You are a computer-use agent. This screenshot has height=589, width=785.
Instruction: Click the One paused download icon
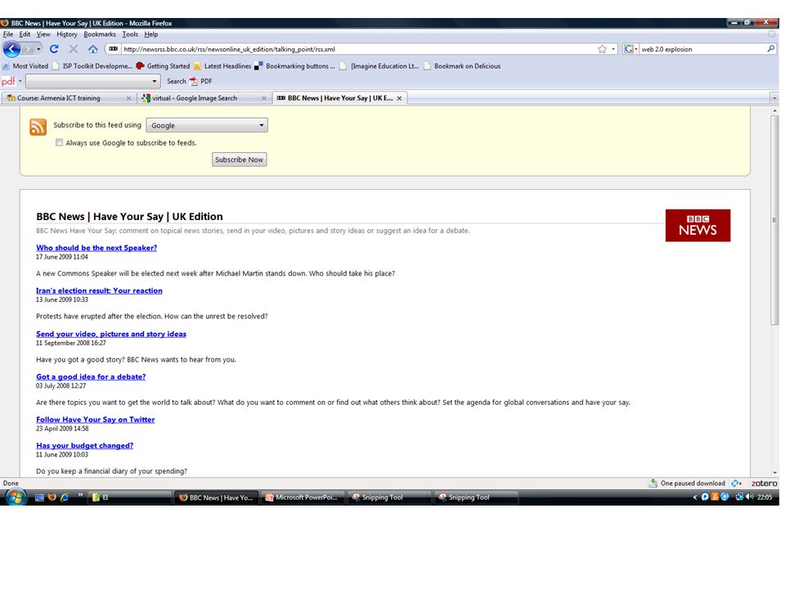pos(653,483)
